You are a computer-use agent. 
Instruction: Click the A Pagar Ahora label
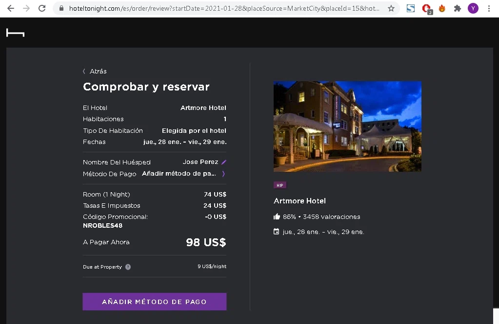point(106,242)
